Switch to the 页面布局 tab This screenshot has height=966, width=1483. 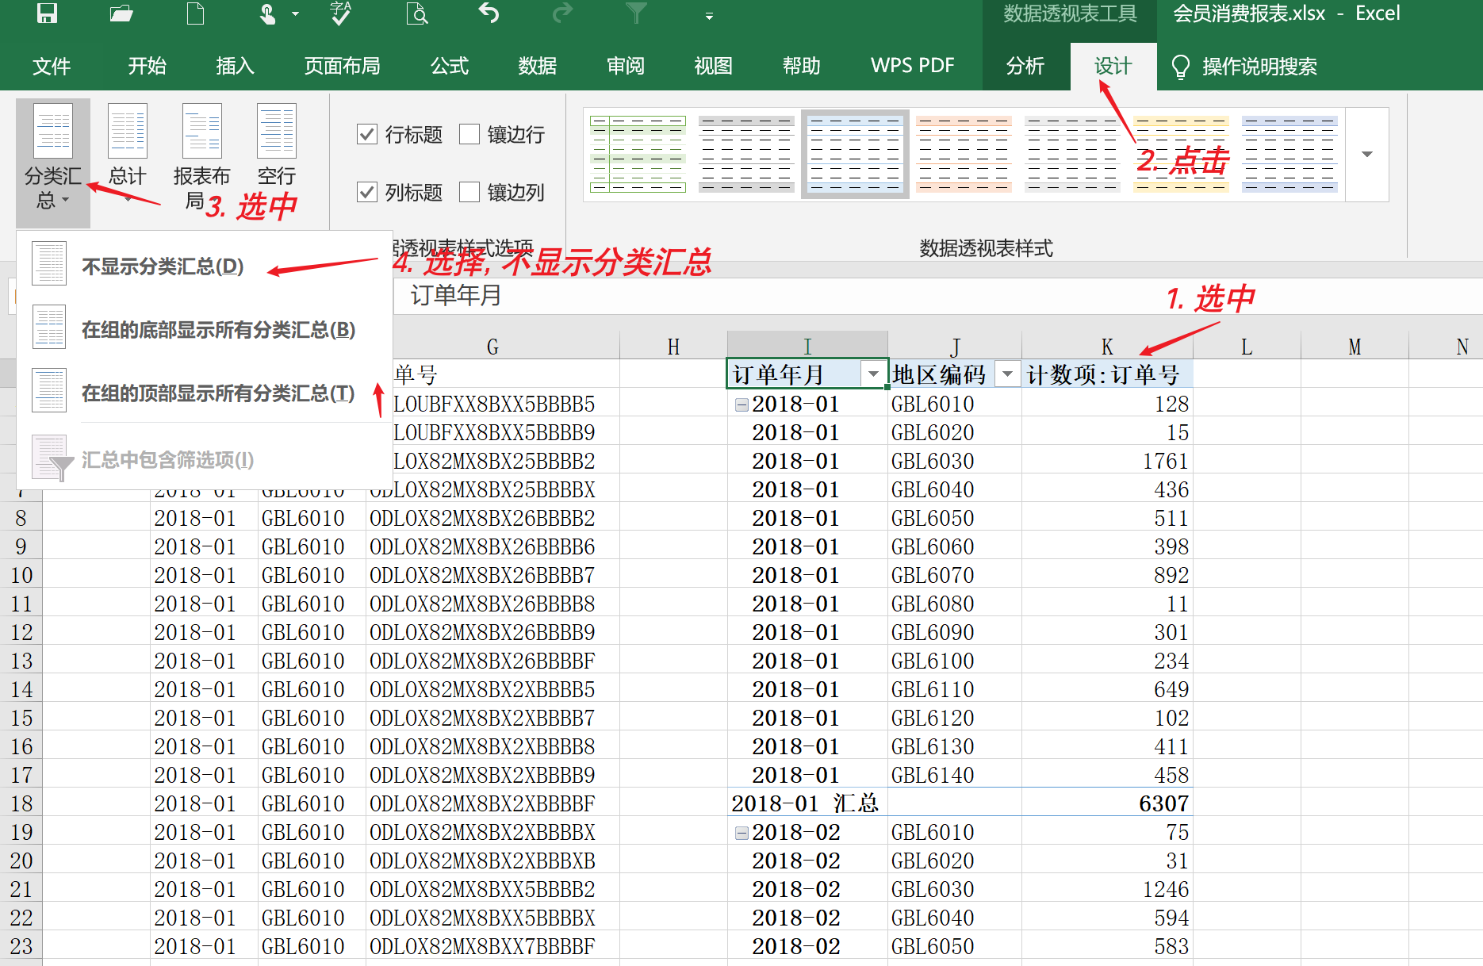pyautogui.click(x=343, y=67)
